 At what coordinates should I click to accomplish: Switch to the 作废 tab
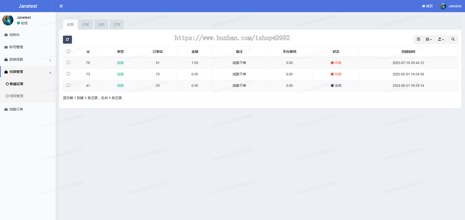[86, 24]
